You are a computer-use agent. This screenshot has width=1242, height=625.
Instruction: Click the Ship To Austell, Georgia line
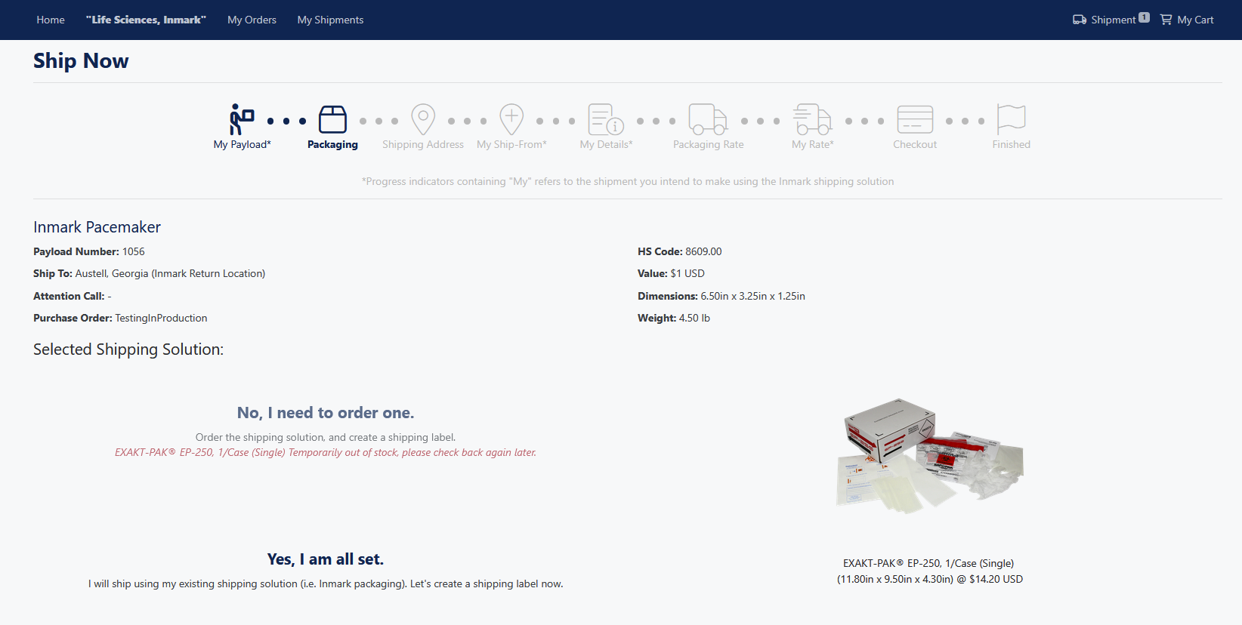150,273
